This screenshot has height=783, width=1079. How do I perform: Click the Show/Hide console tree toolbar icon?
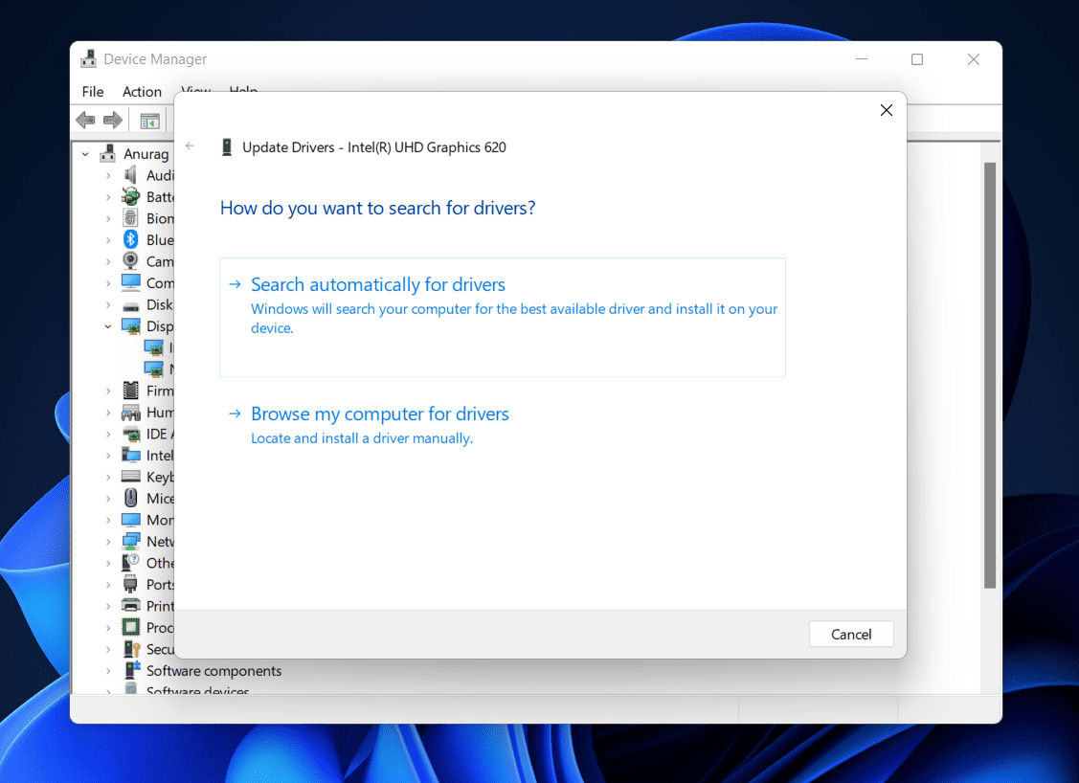[x=149, y=122]
